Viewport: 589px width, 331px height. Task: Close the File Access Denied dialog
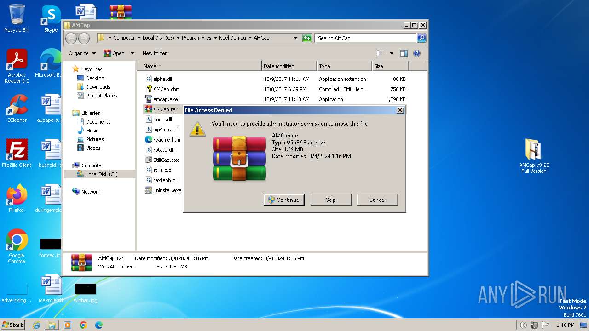[x=400, y=110]
